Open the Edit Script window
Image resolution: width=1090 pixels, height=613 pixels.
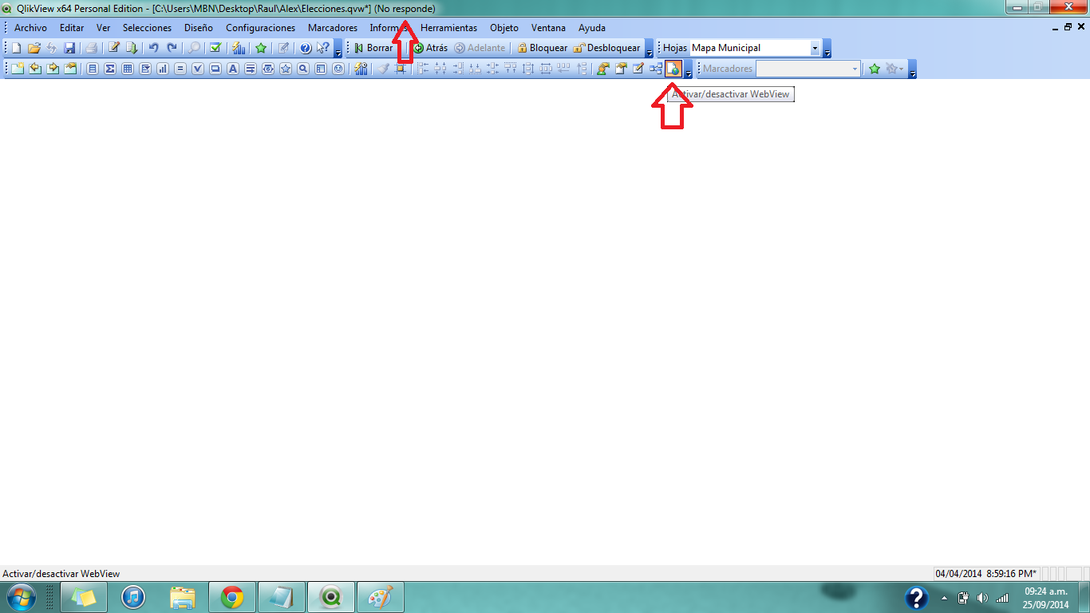(112, 48)
